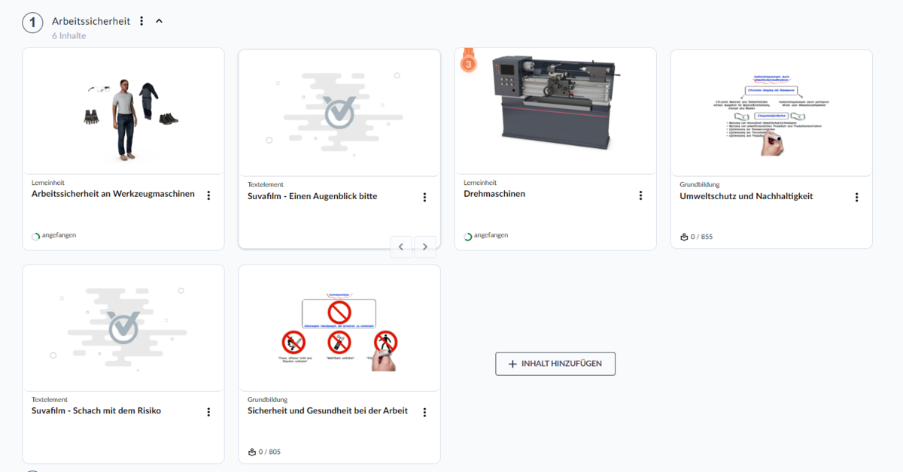Open kebab menu for Umweltschutz und Nachhaltigkeit

click(856, 198)
